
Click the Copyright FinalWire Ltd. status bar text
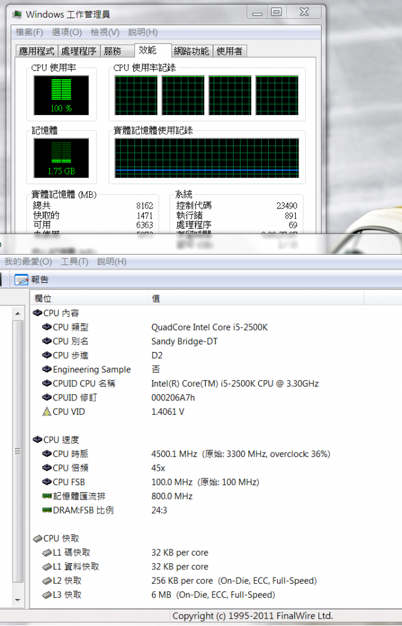click(253, 615)
